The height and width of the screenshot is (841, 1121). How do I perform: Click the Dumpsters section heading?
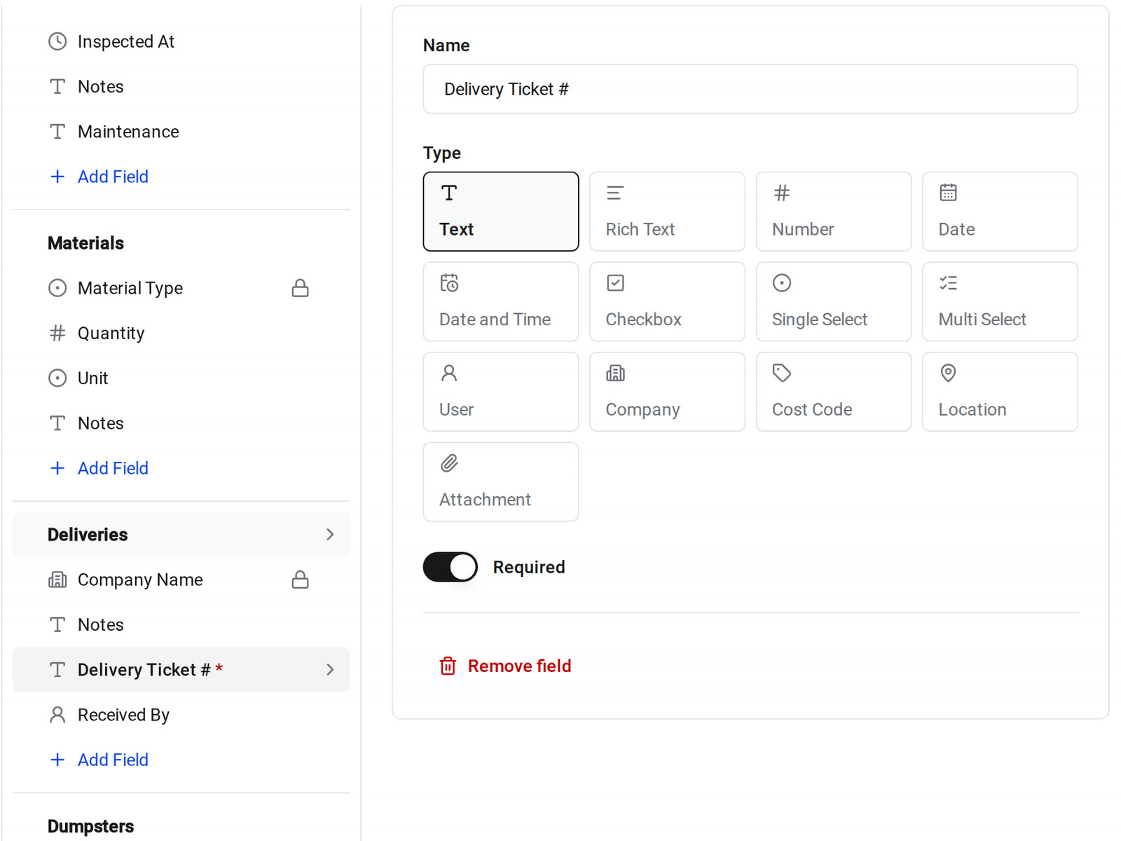[90, 826]
